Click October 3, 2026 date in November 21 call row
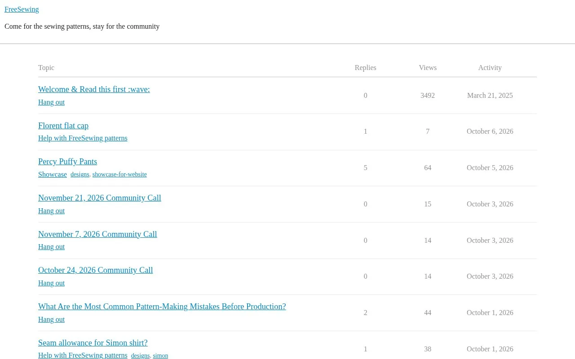This screenshot has height=359, width=575. point(490,204)
